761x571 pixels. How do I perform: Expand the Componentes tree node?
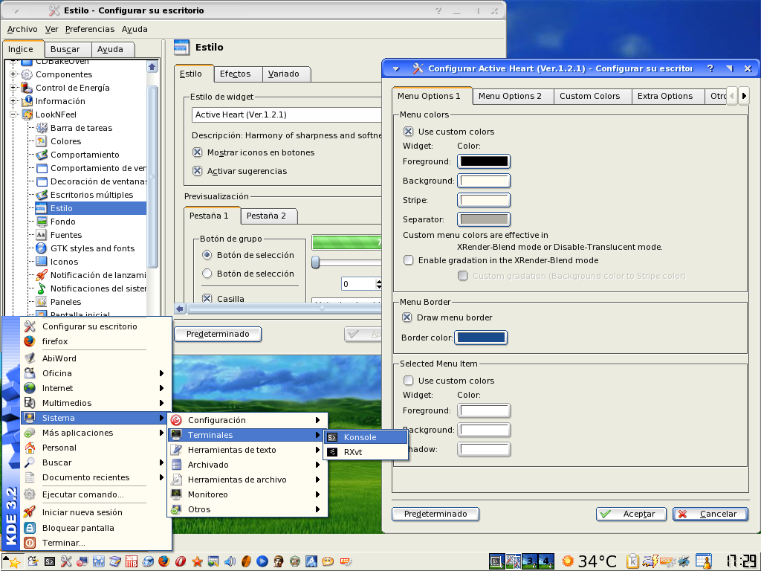(13, 74)
